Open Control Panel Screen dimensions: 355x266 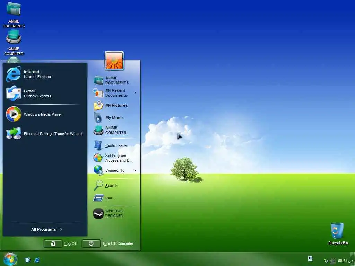[114, 145]
